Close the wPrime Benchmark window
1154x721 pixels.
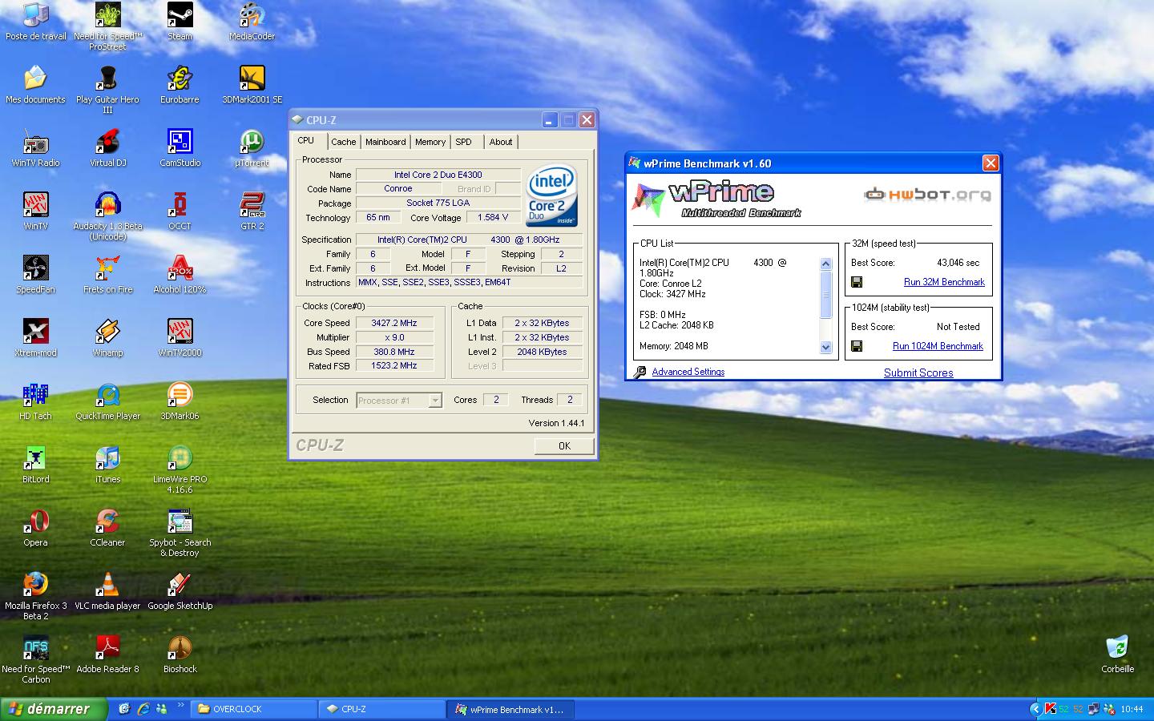[x=991, y=163]
